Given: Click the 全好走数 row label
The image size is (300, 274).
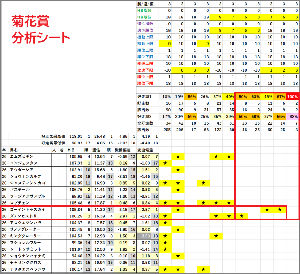Looking at the screenshot, I should 145,123.
